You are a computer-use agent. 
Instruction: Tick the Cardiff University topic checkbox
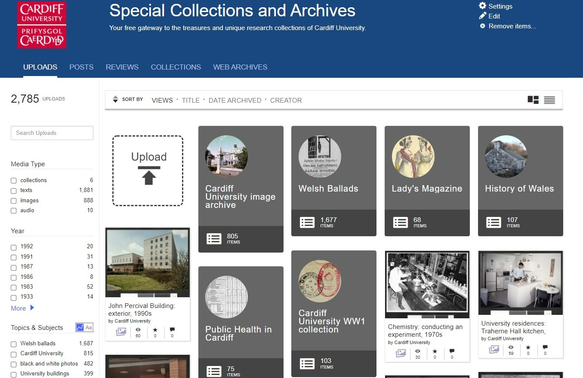pyautogui.click(x=14, y=354)
